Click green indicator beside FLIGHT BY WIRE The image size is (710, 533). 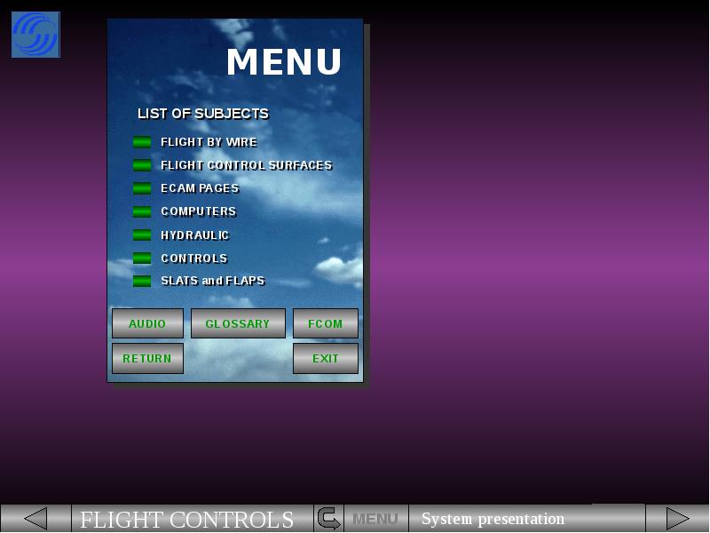point(142,142)
